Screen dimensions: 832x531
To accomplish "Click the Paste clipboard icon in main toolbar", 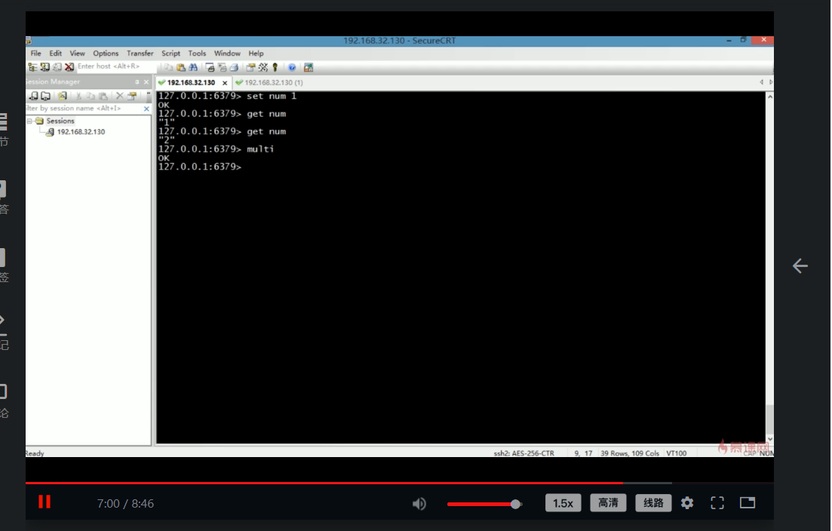I will [181, 67].
